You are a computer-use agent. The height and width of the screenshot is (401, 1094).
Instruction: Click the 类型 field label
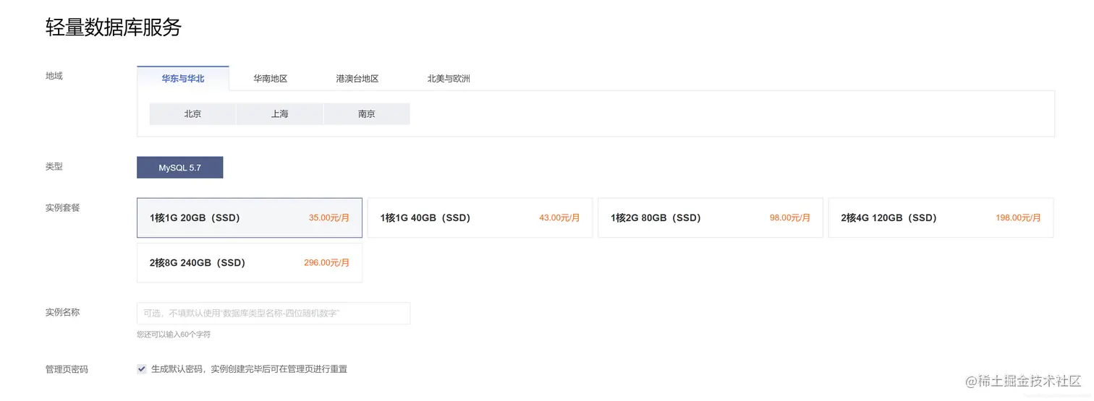click(54, 166)
